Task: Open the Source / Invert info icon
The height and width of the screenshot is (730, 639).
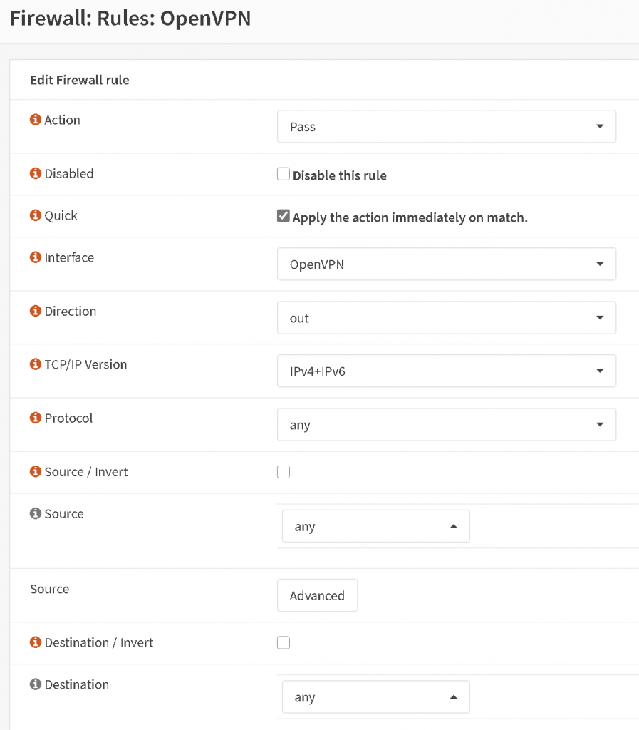Action: [34, 471]
